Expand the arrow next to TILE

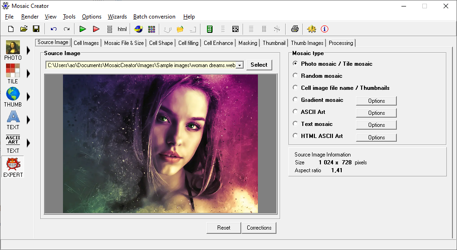(28, 74)
